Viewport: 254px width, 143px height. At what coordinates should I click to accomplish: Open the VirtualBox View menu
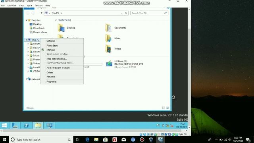21,6
